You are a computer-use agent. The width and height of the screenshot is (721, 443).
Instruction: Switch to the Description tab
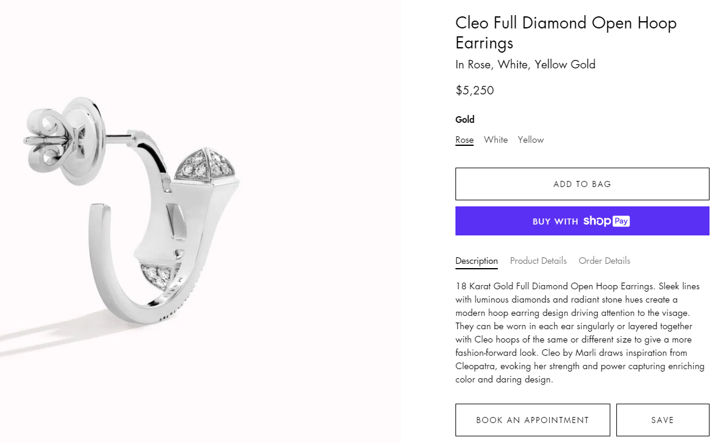coord(476,261)
